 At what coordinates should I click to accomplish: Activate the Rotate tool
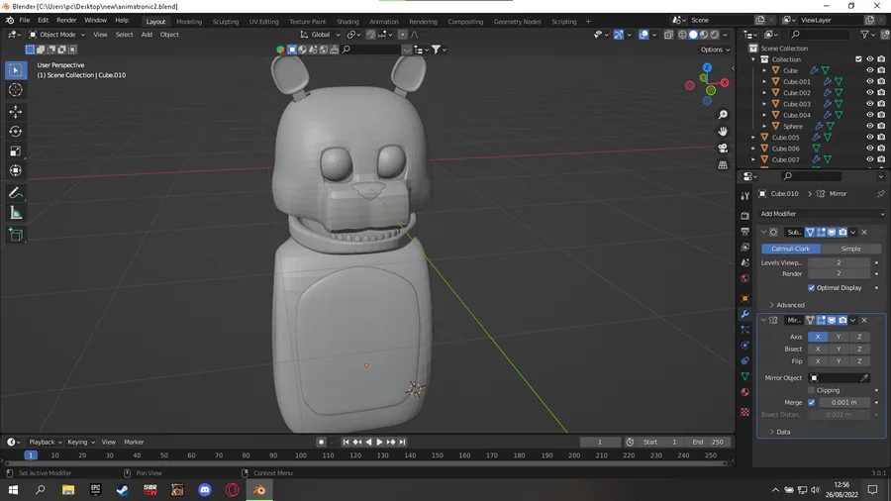(15, 132)
